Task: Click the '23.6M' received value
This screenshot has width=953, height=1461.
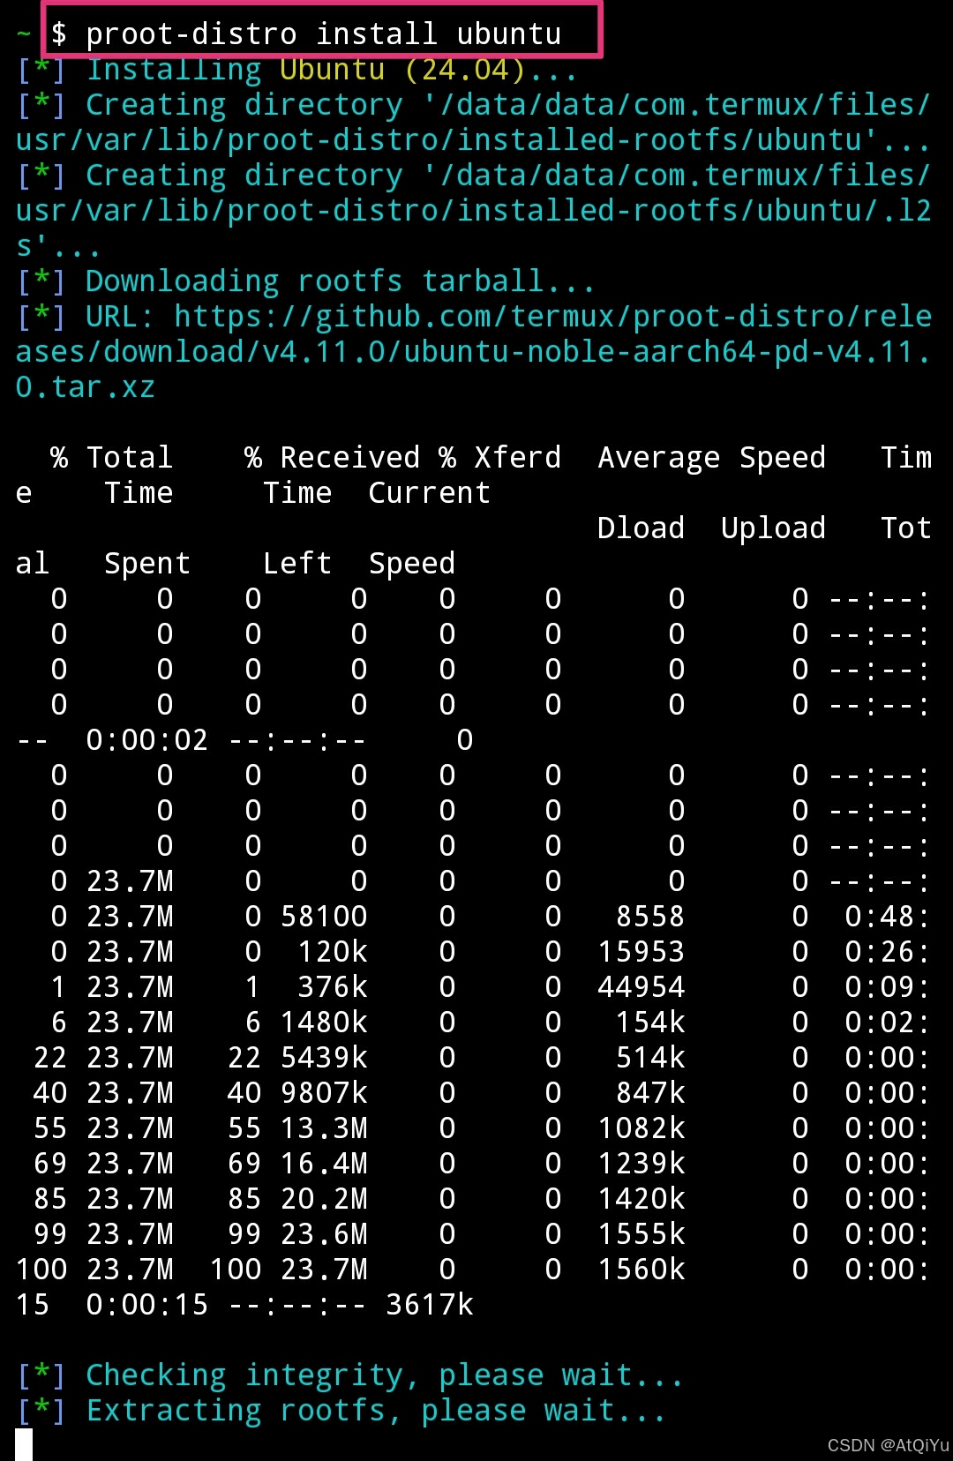Action: [324, 1233]
